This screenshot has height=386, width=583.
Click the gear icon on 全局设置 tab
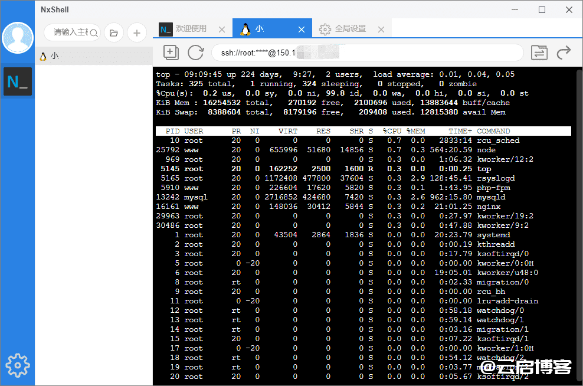point(324,28)
